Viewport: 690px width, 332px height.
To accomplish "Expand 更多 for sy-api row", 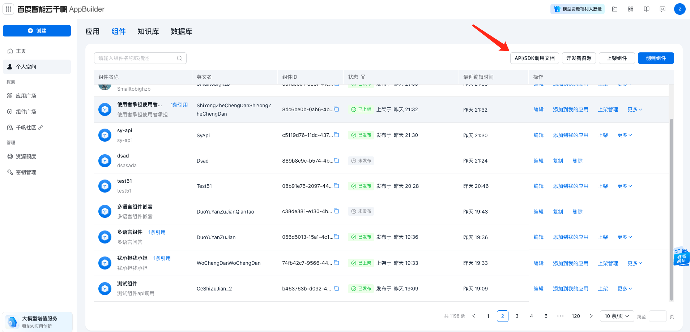I will (x=625, y=135).
